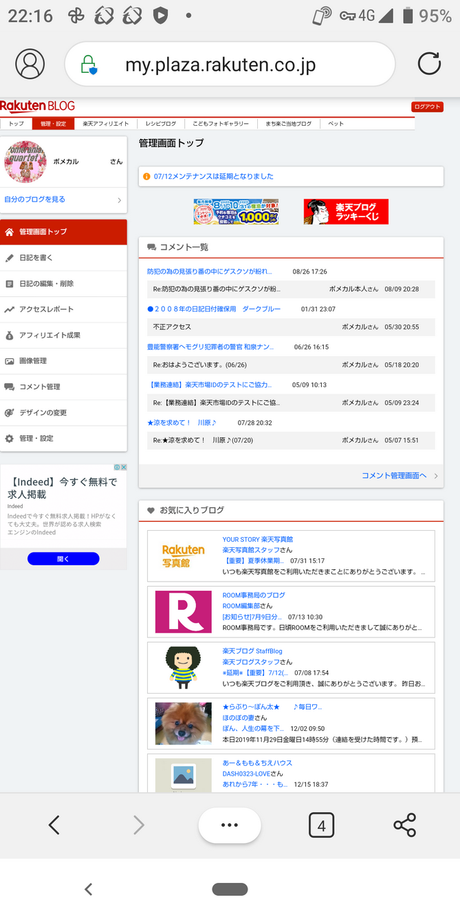Click the 不正アクセス comment row

click(x=291, y=327)
